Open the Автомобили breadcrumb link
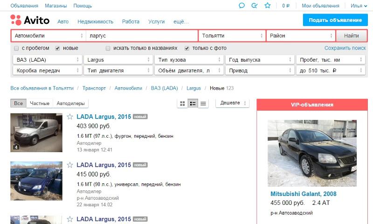This screenshot has height=224, width=373. (128, 88)
